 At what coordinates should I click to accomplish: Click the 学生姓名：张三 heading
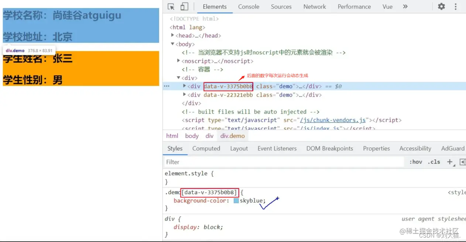(38, 58)
